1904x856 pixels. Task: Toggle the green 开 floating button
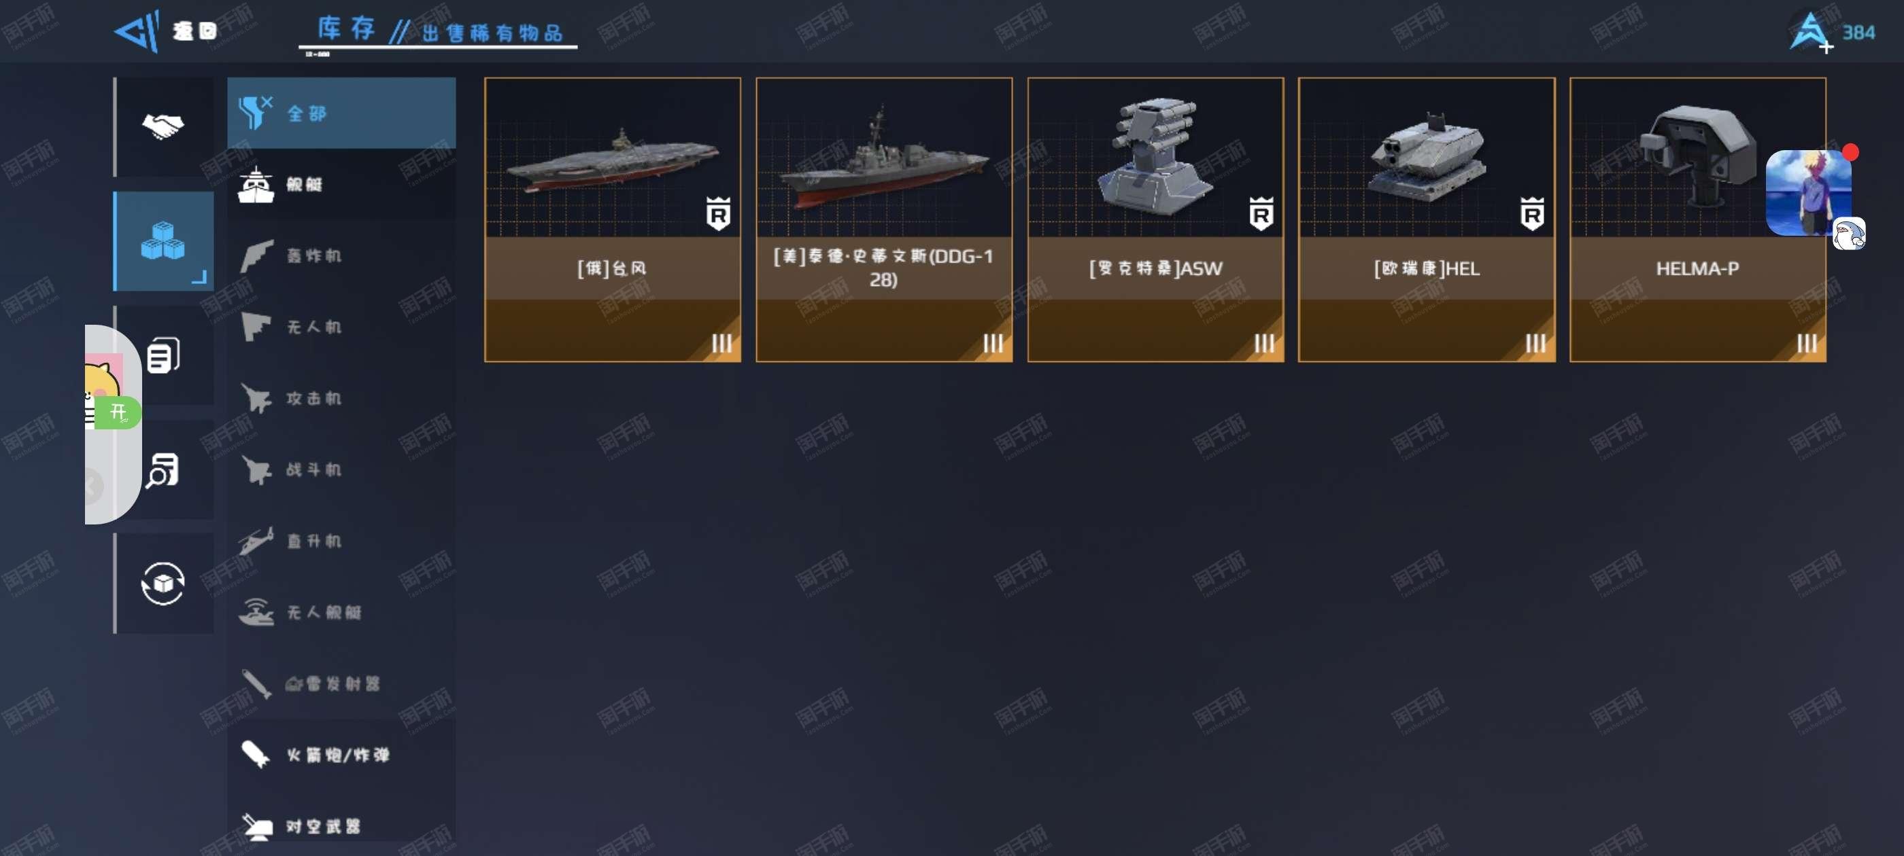pos(118,412)
